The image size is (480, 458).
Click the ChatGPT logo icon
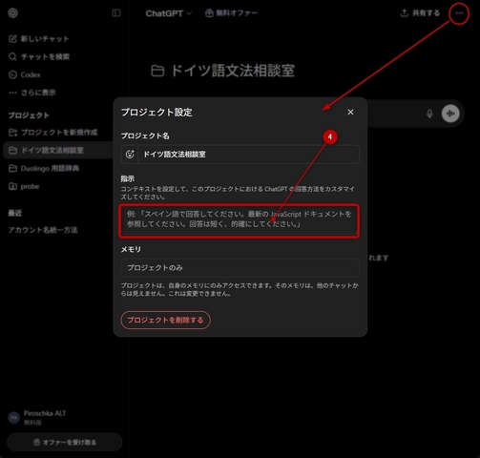(x=12, y=13)
